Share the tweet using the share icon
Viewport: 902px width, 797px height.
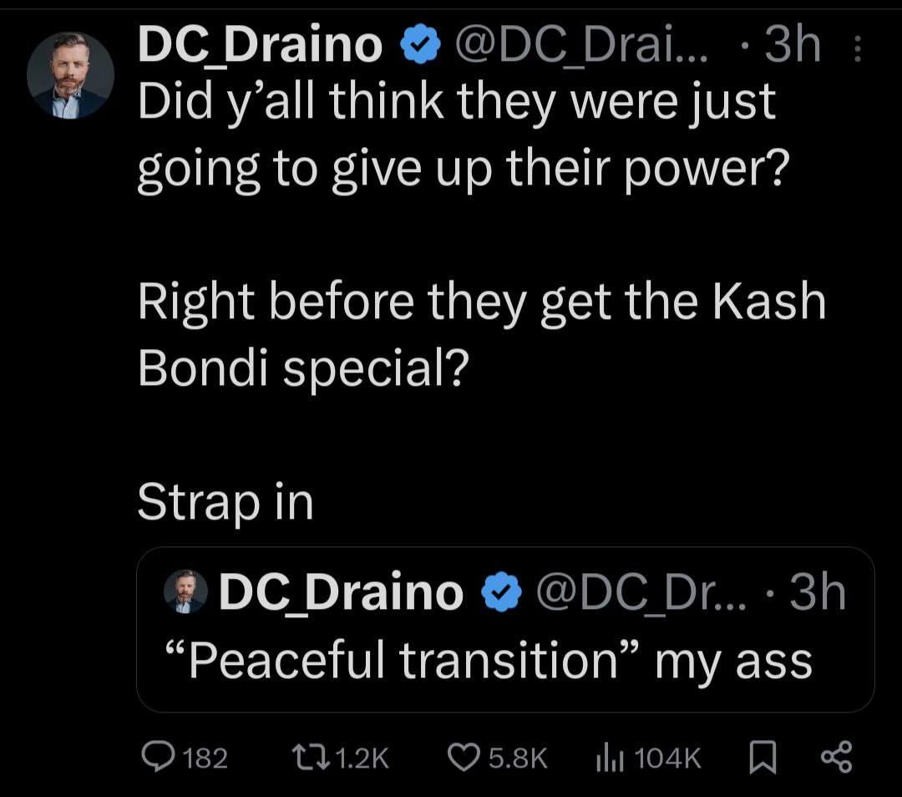pyautogui.click(x=836, y=757)
